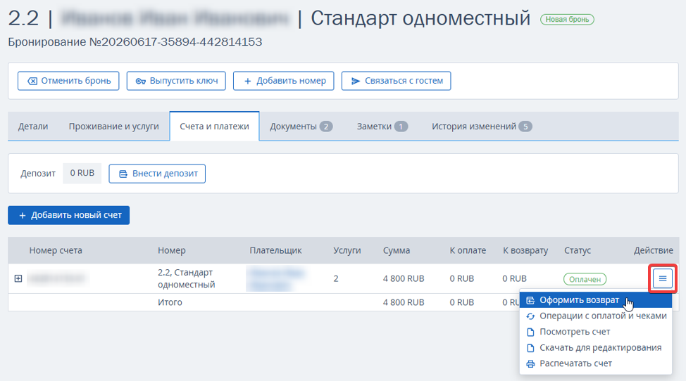Choose Распечатать счет menu item

coord(595,363)
